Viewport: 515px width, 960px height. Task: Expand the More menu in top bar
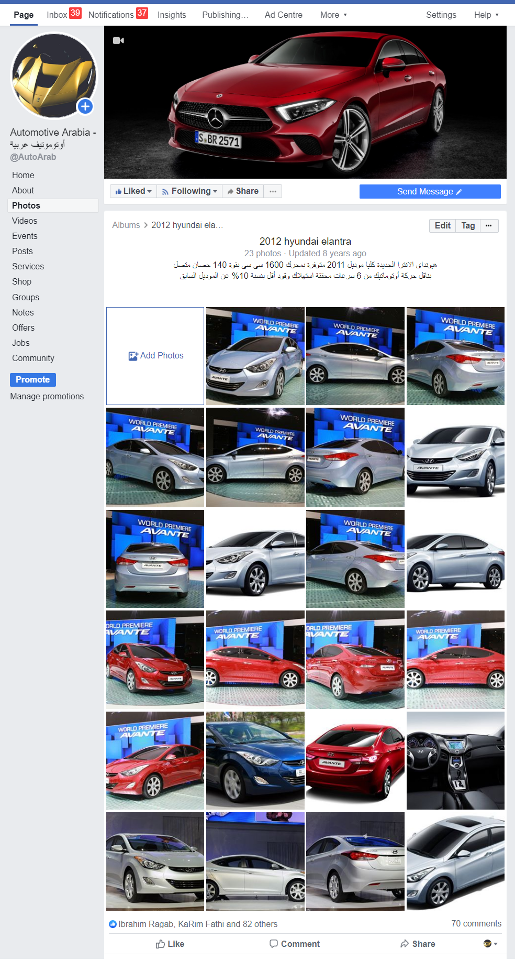click(x=333, y=15)
